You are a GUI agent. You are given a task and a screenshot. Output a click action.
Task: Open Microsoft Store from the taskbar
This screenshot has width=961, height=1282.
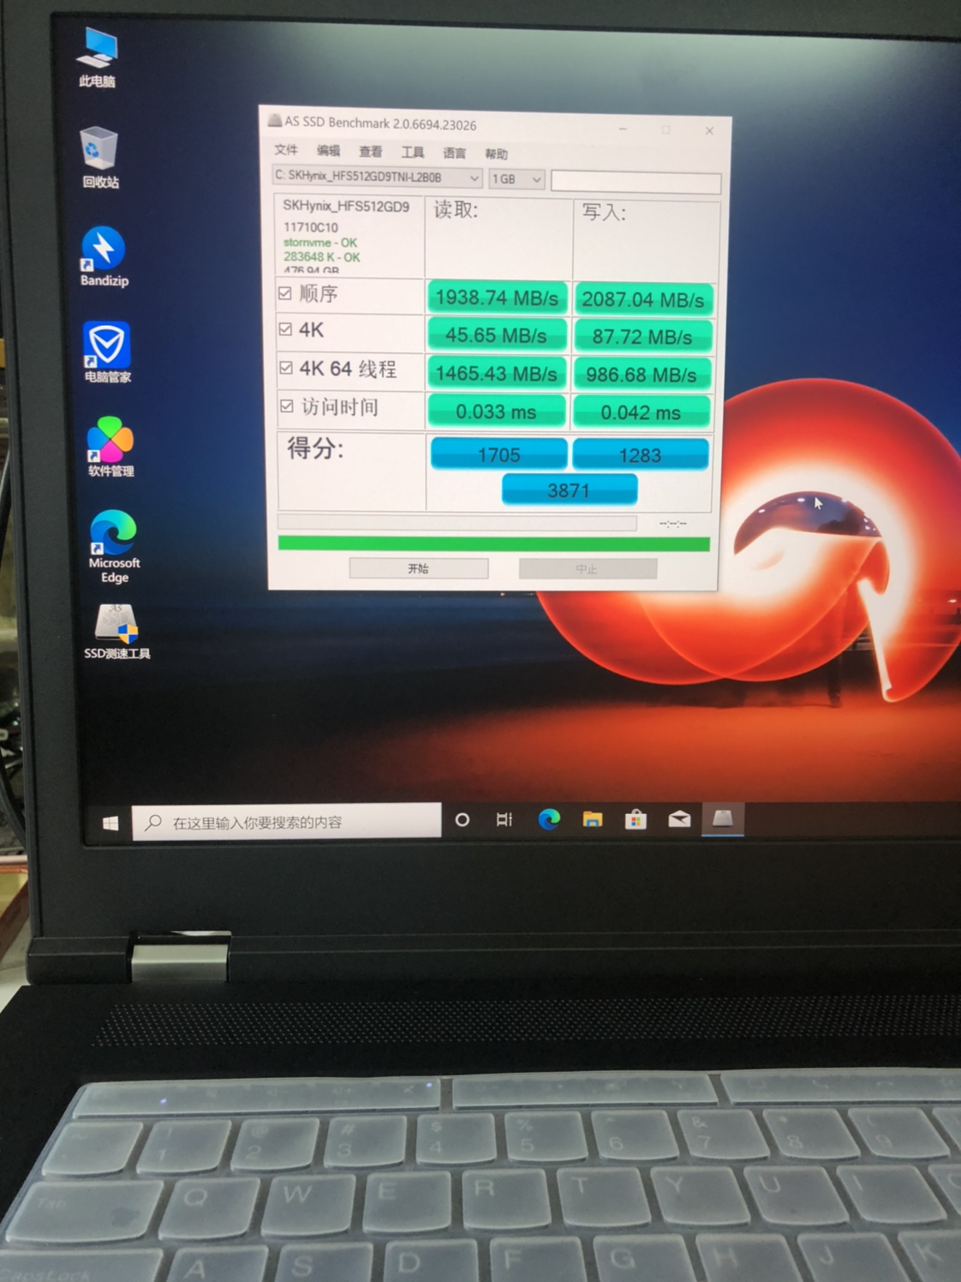636,819
